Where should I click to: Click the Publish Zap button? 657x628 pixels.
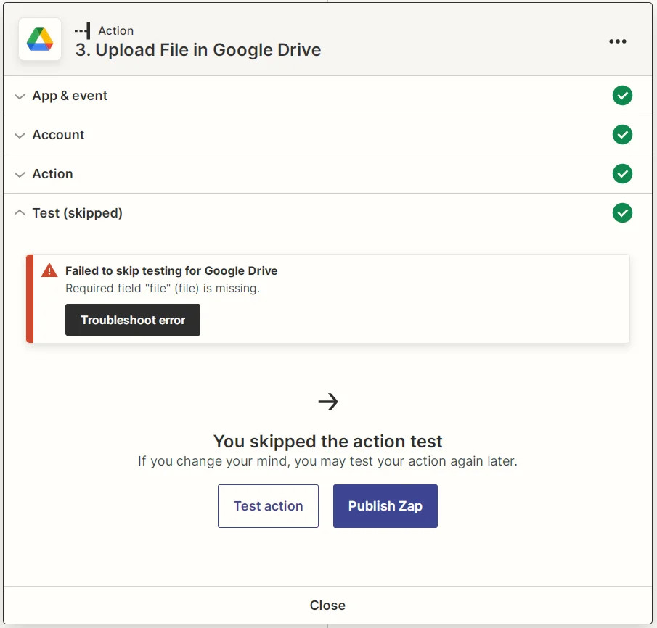385,505
